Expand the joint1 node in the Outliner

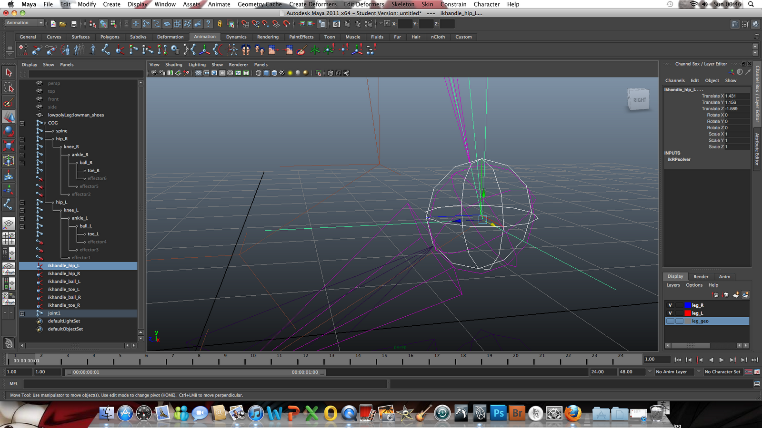22,313
